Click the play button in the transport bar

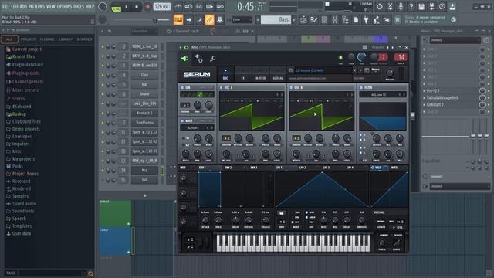click(x=127, y=7)
